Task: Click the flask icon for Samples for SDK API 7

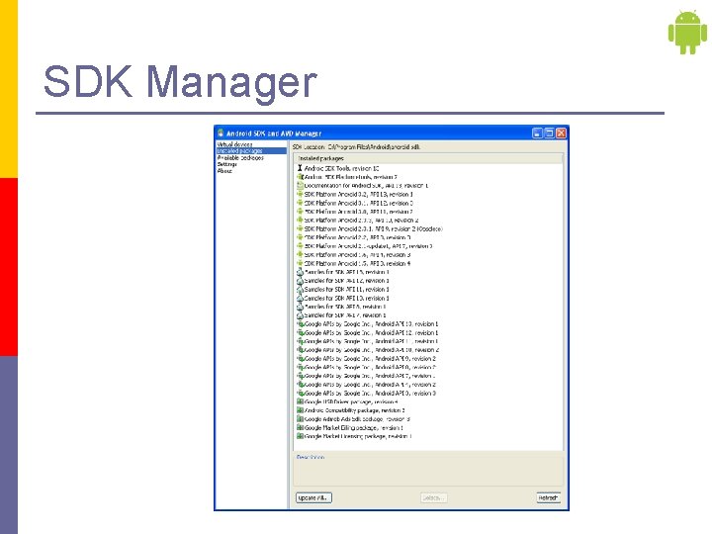Action: [x=300, y=314]
